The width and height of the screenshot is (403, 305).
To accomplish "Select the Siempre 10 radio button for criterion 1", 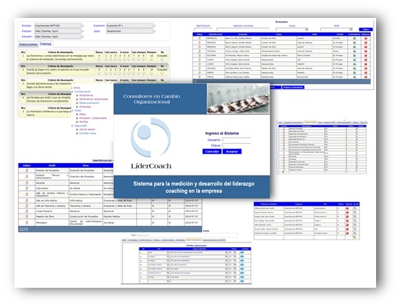I will click(151, 59).
